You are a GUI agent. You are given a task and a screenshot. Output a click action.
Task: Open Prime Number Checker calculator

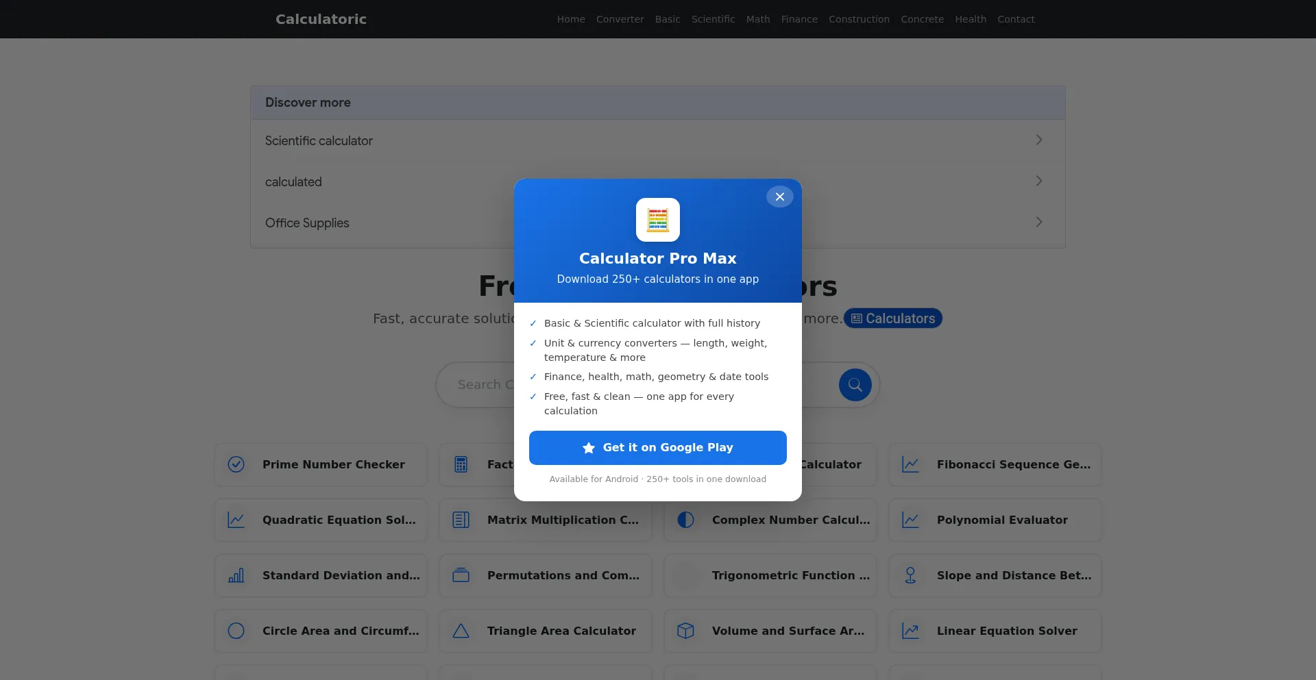click(x=321, y=464)
